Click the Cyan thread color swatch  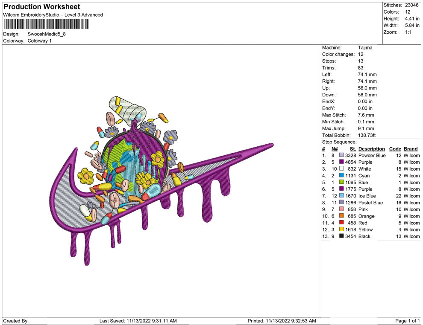pyautogui.click(x=341, y=175)
